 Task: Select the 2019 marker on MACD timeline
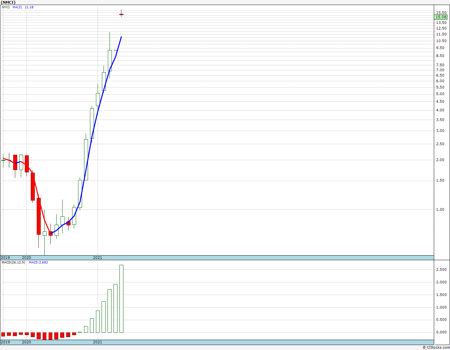tap(5, 342)
